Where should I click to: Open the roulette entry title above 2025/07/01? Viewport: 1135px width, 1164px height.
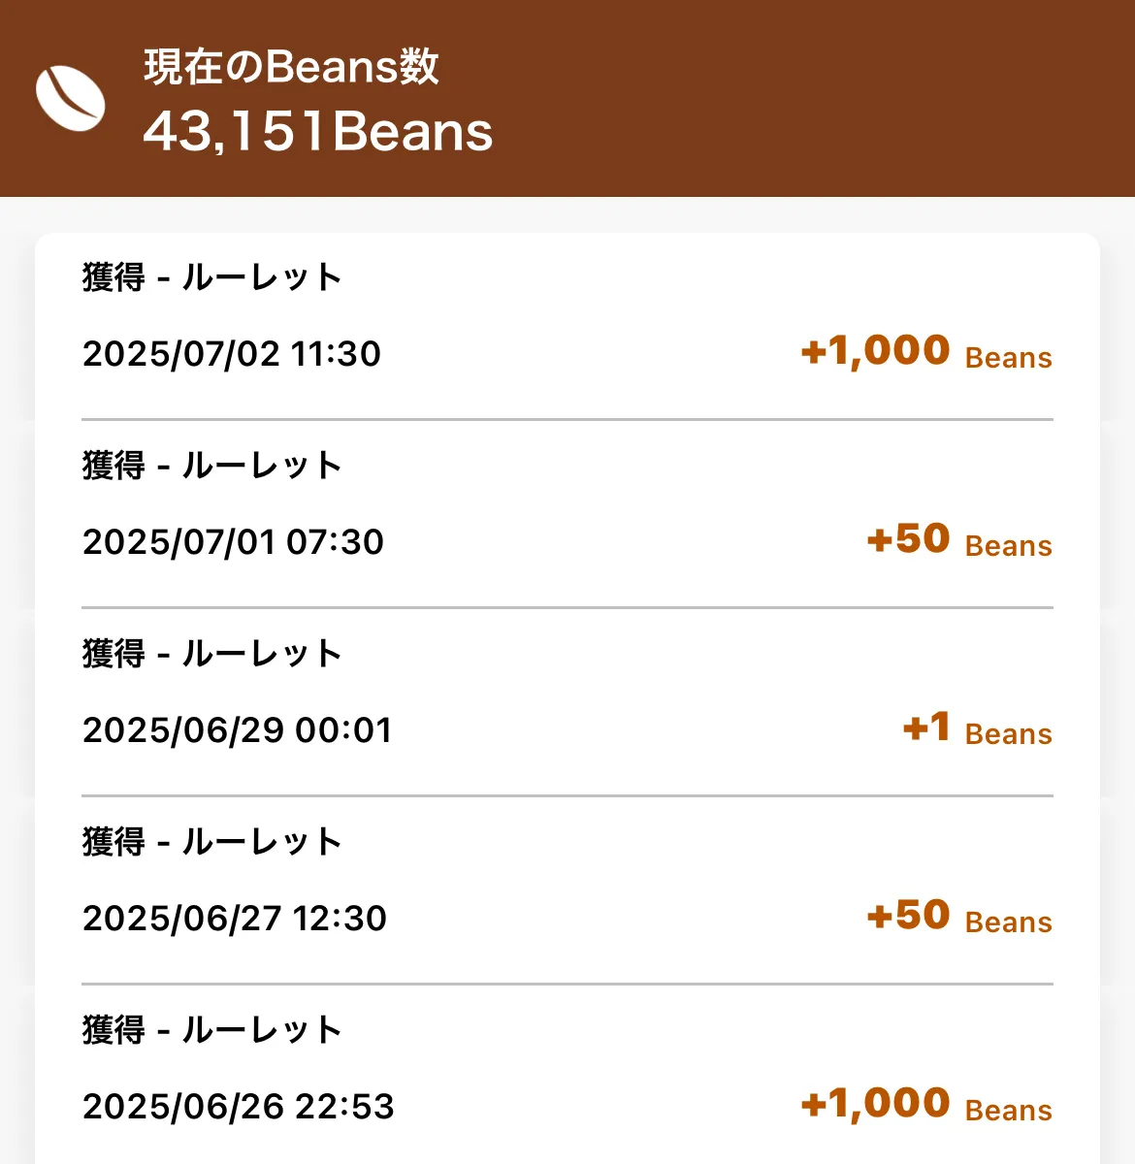point(212,466)
